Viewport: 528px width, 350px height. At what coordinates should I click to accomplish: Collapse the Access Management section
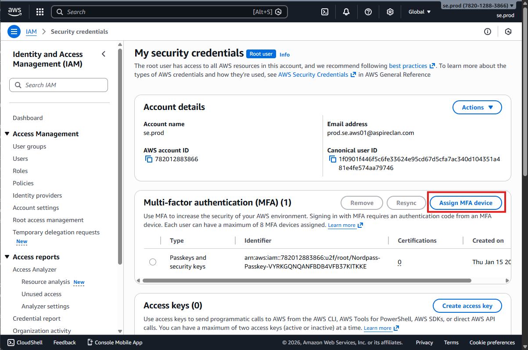tap(7, 134)
